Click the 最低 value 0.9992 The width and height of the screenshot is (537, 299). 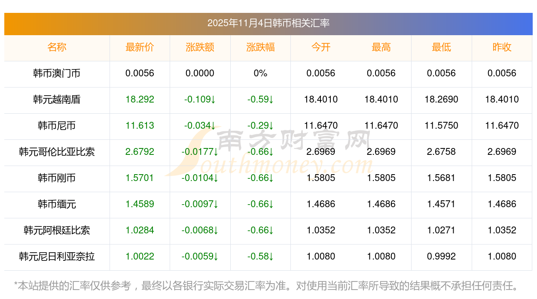[442, 257]
